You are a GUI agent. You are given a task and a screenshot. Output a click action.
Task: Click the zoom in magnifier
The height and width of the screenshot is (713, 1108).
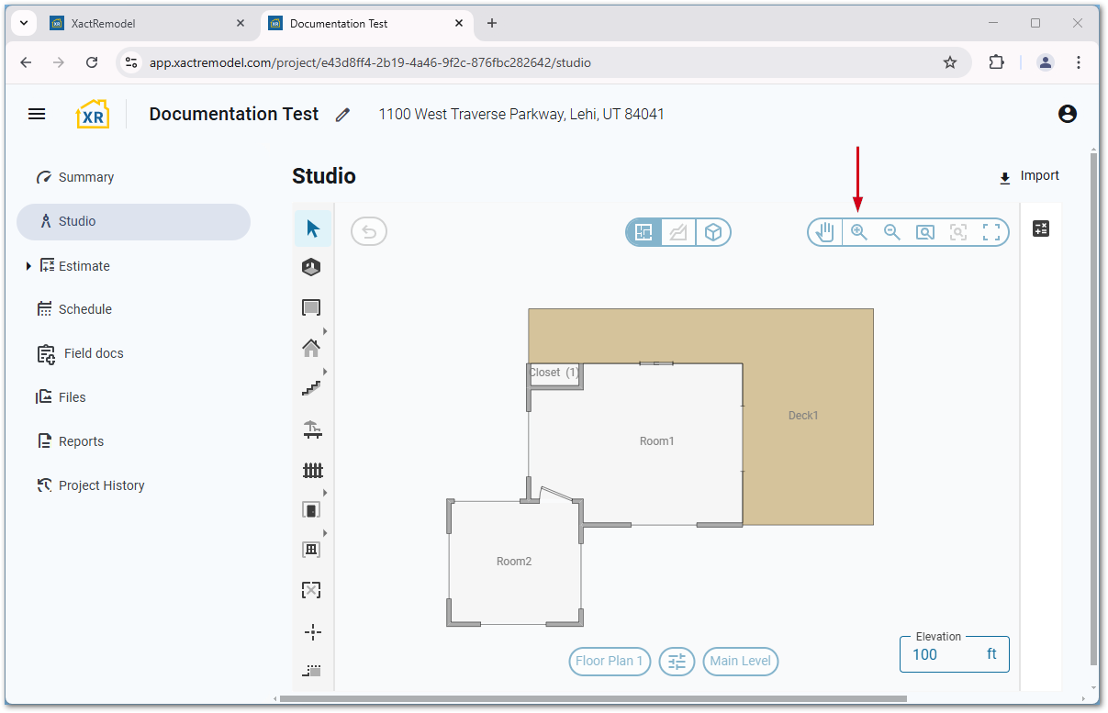859,232
